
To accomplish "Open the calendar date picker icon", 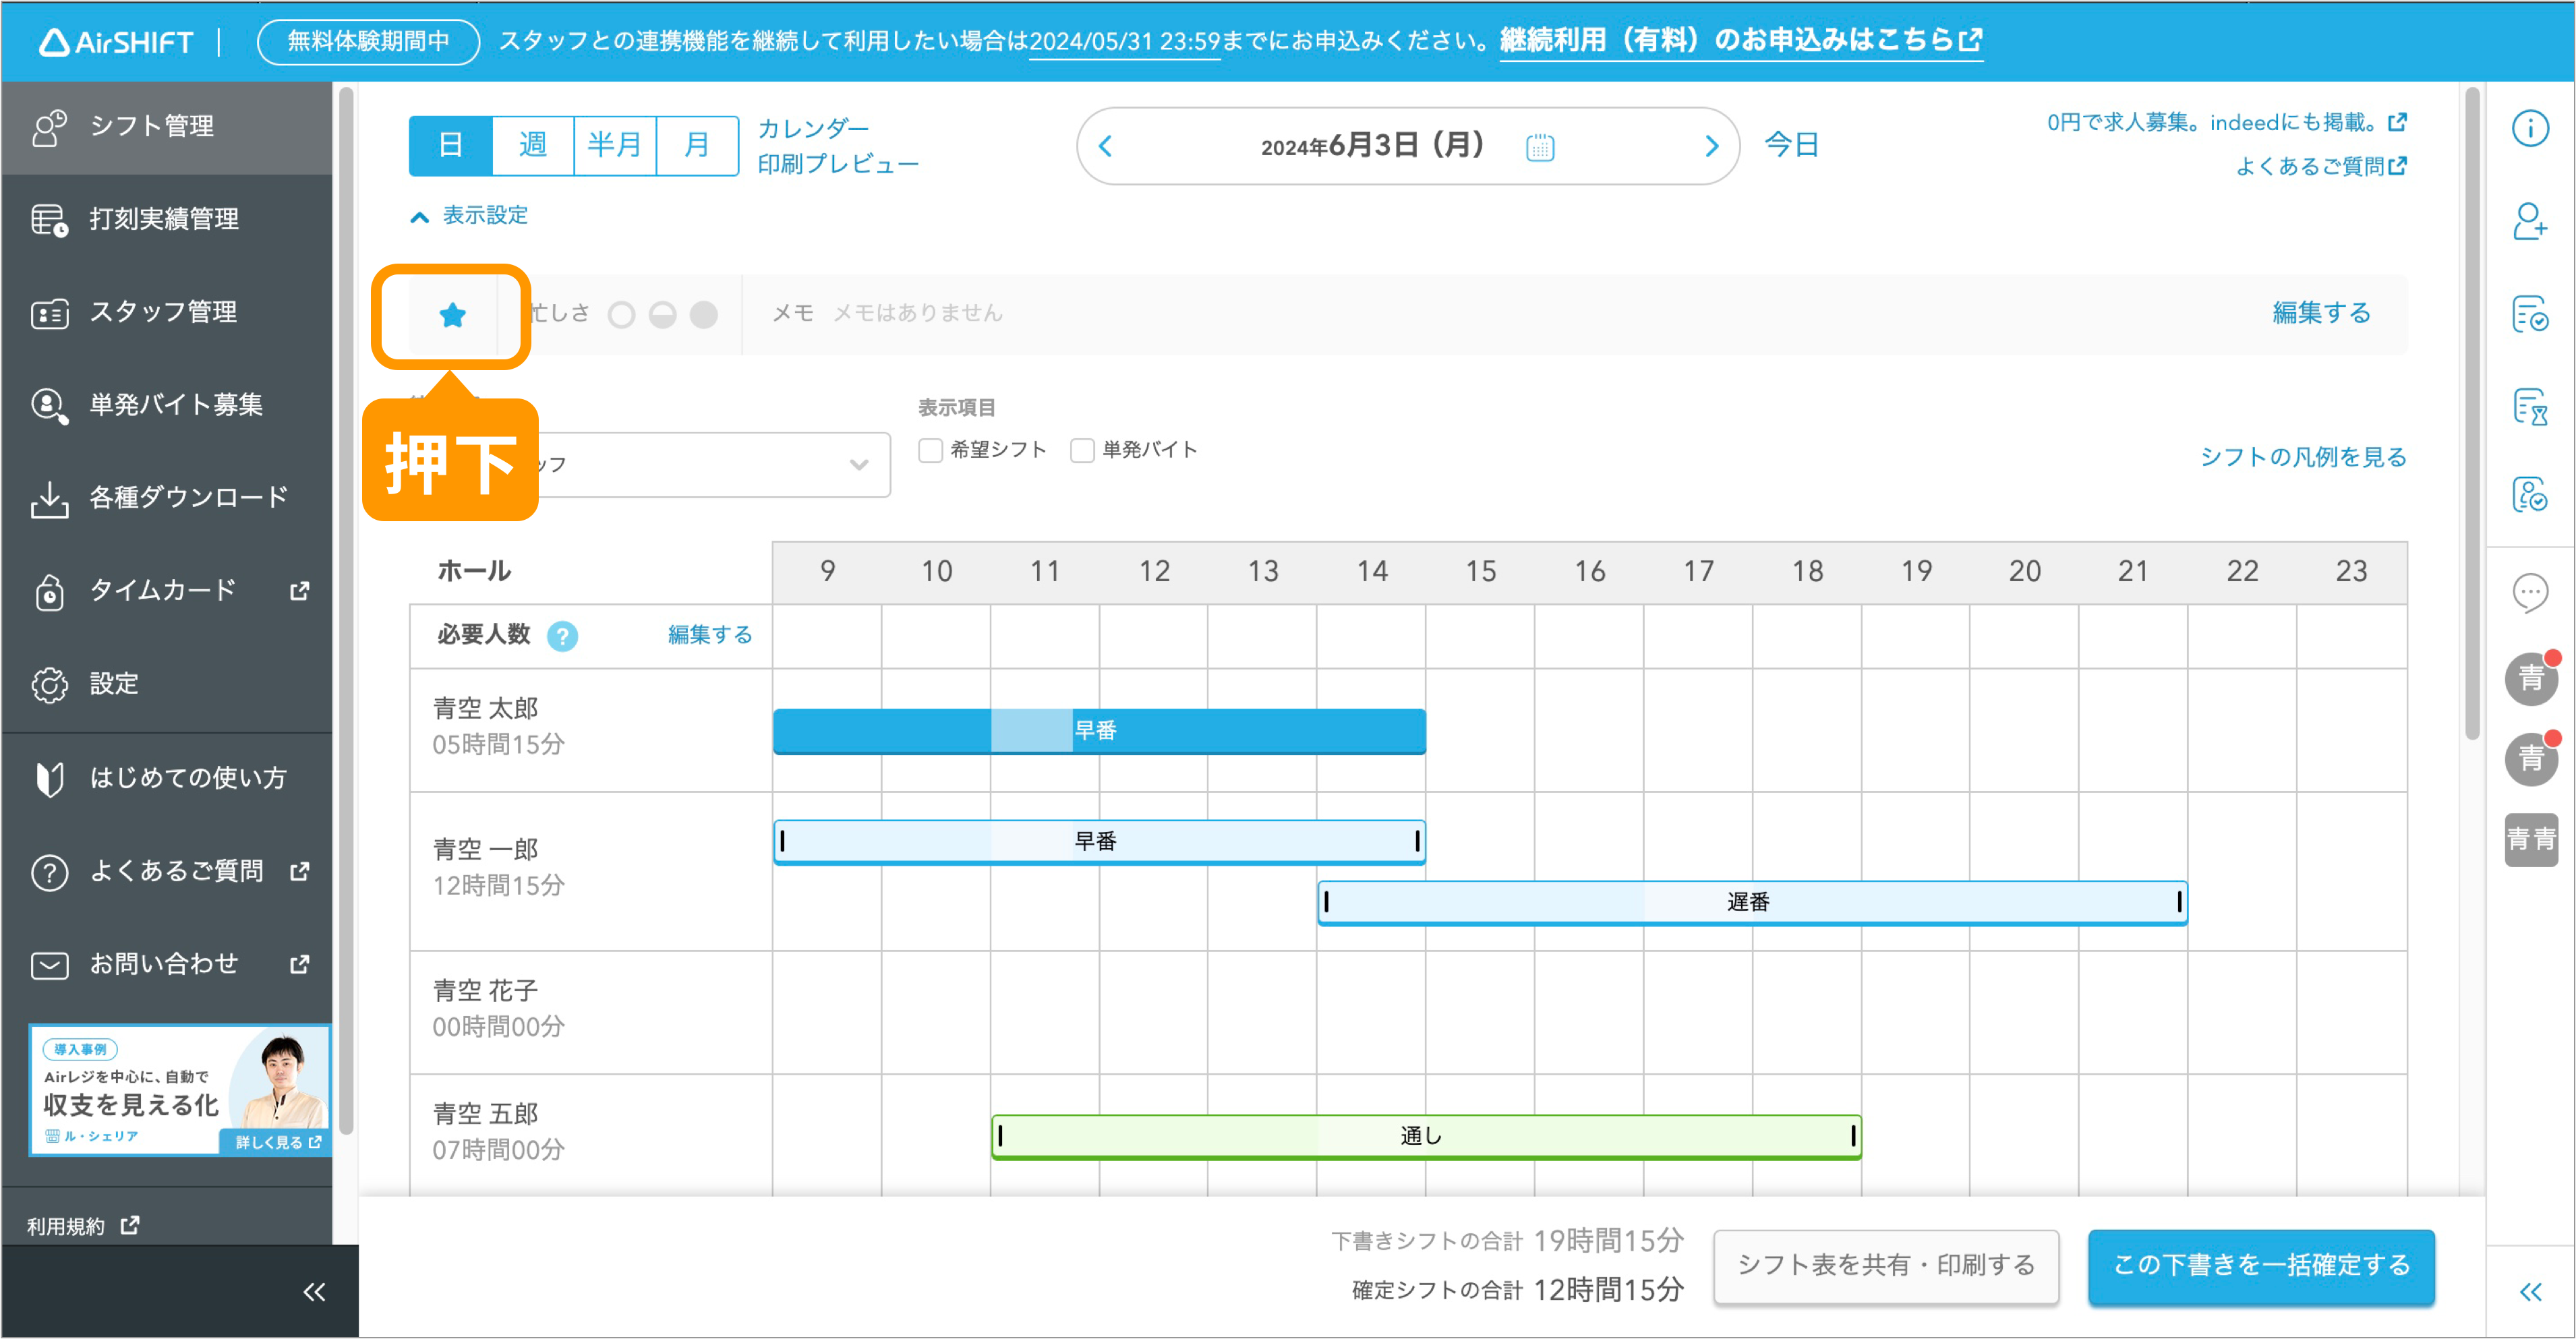I will click(1540, 148).
